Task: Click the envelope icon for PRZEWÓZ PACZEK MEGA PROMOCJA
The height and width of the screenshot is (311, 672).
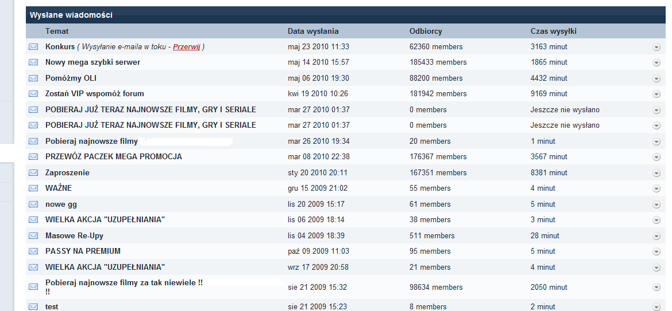Action: coord(33,157)
